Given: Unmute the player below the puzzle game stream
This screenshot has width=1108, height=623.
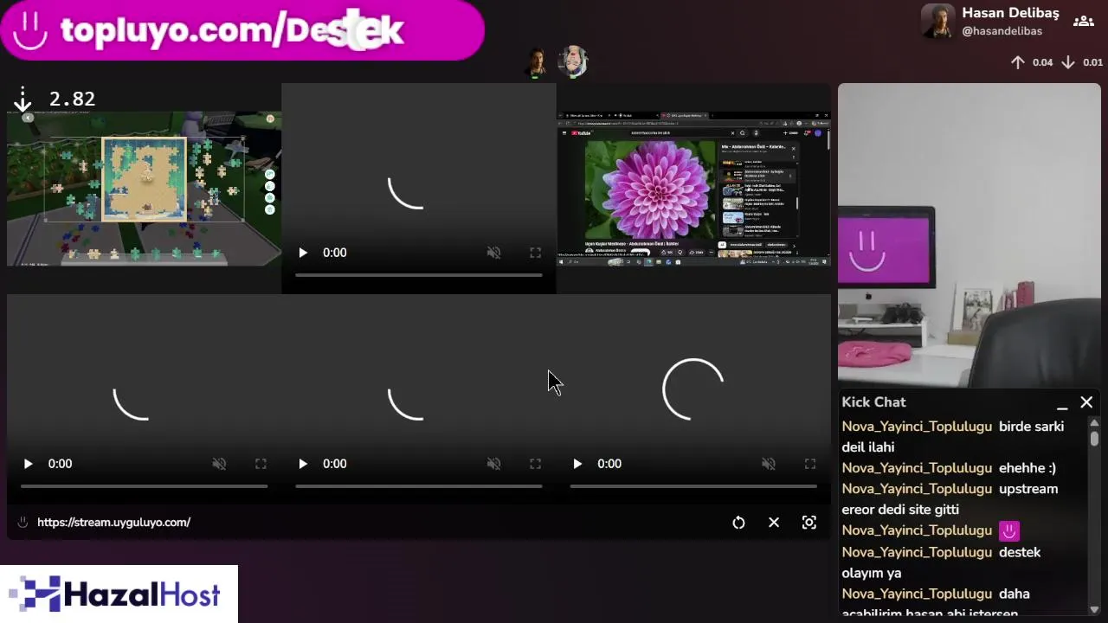Looking at the screenshot, I should click(x=219, y=464).
